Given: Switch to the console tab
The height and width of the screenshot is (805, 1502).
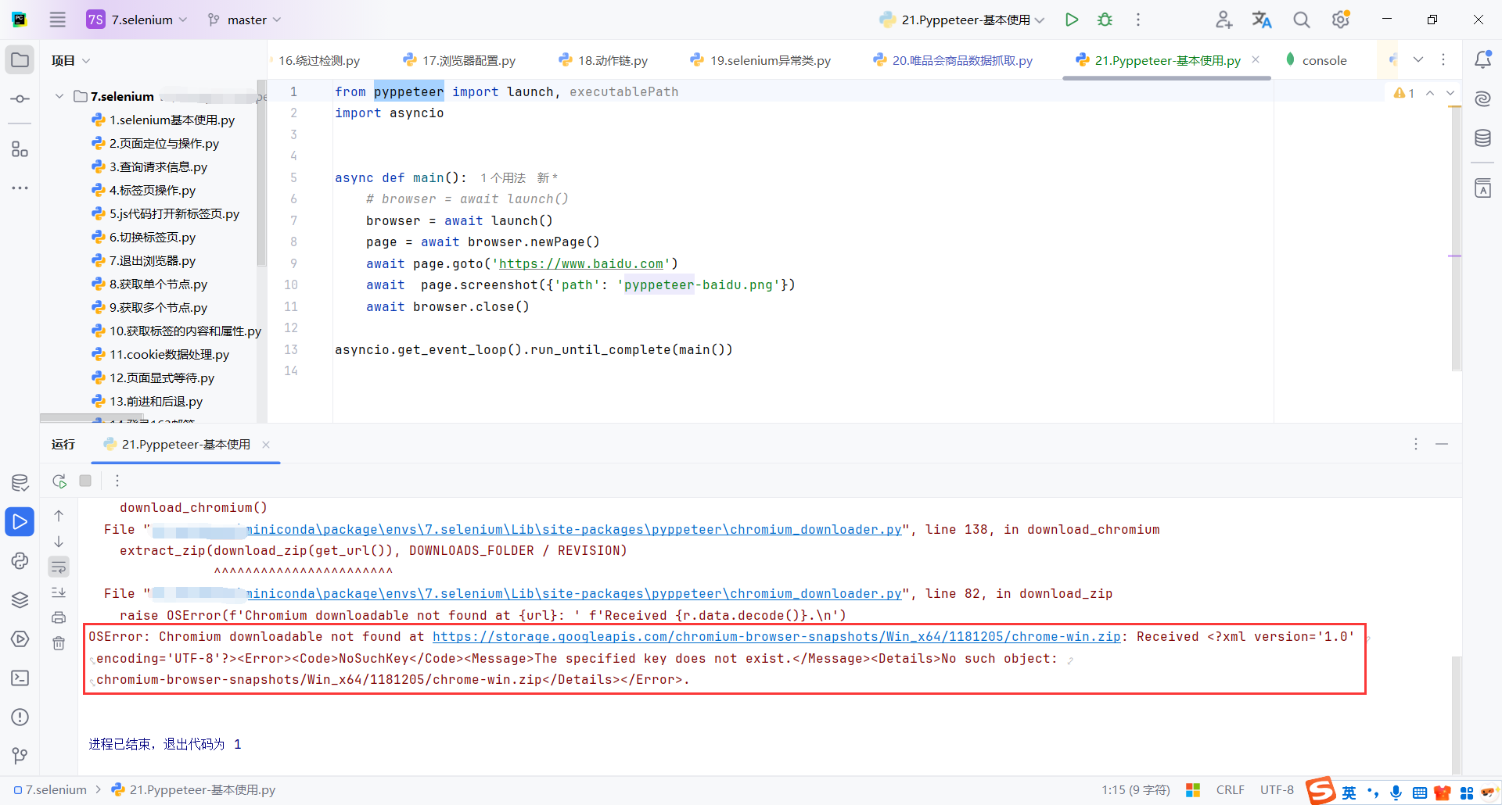Looking at the screenshot, I should pos(1316,60).
